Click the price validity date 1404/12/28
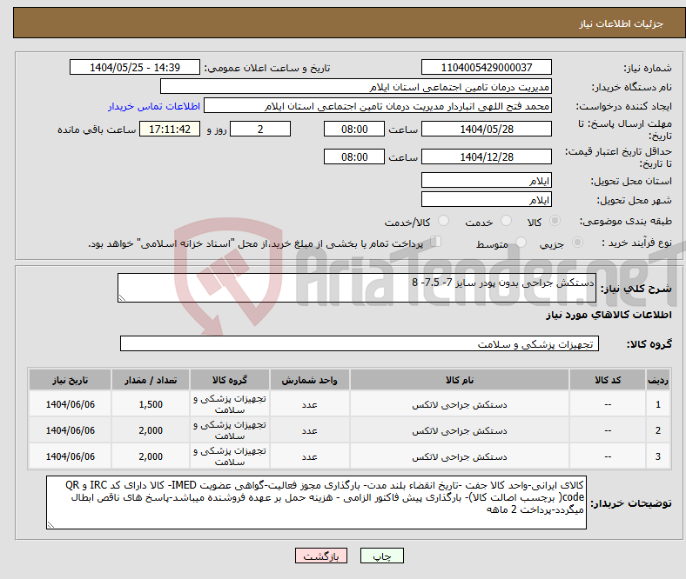 click(486, 156)
